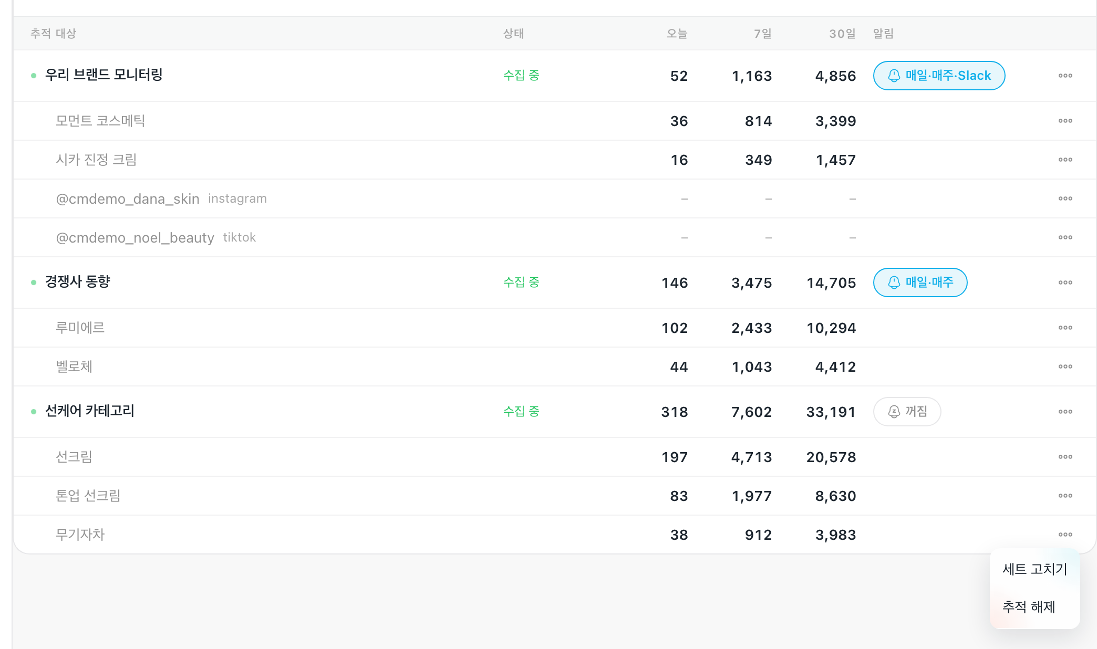Open more options for 선케어 카테고리
Viewport: 1097px width, 649px height.
click(x=1065, y=412)
